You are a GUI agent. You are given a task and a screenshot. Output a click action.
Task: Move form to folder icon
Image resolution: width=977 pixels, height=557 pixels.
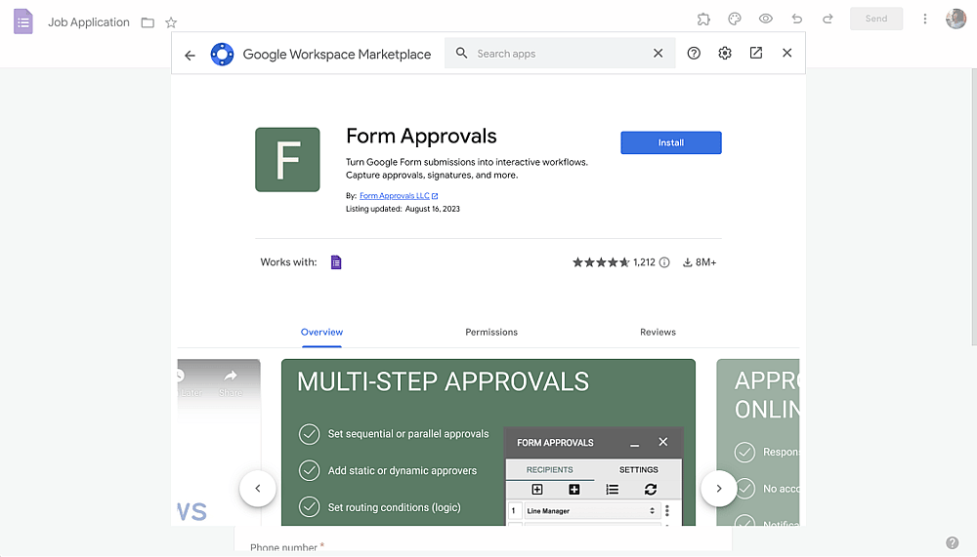148,23
